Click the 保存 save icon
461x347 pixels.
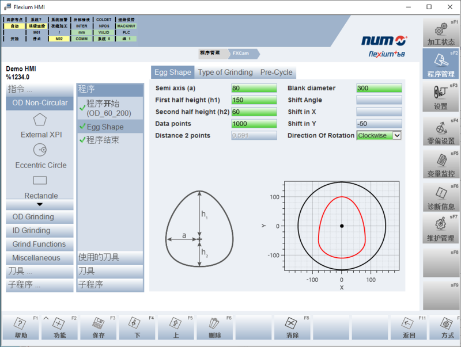pos(98,326)
